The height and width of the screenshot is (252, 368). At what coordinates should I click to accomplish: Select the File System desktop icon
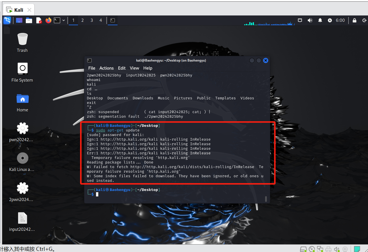(x=22, y=72)
